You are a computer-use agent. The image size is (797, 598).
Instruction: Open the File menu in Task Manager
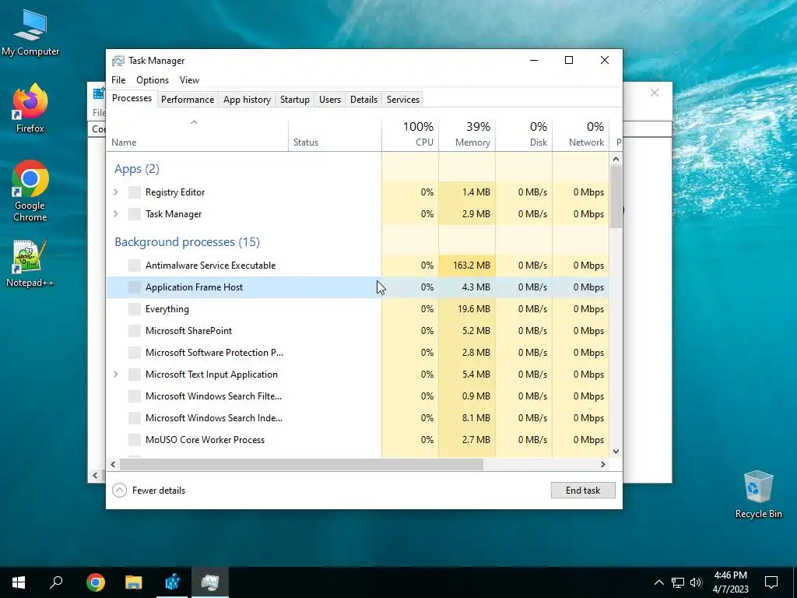(x=118, y=80)
